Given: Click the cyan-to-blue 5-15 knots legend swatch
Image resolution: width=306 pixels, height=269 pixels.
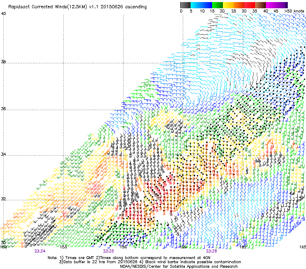Looking at the screenshot, I should click(201, 5).
